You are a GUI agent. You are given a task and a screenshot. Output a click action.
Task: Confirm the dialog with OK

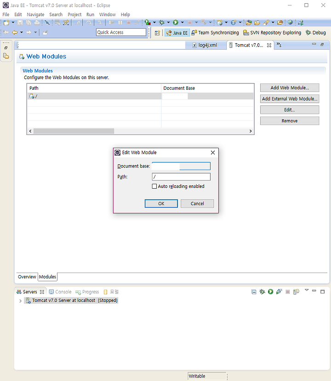(x=161, y=204)
